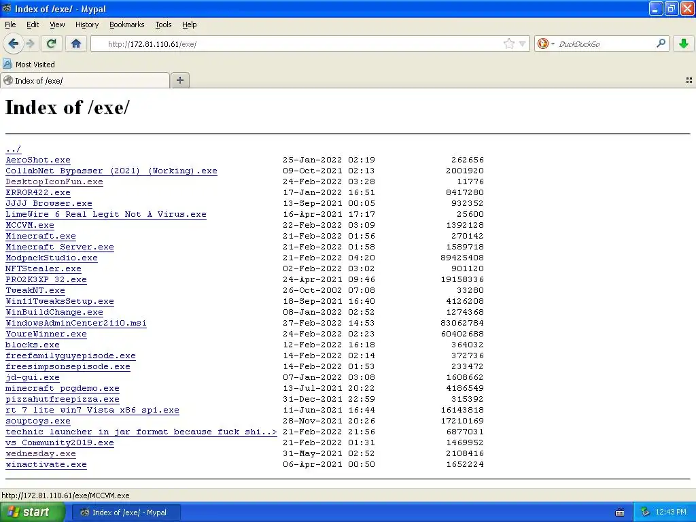Open ModpackStudio.exe link
696x522 pixels.
coord(52,258)
